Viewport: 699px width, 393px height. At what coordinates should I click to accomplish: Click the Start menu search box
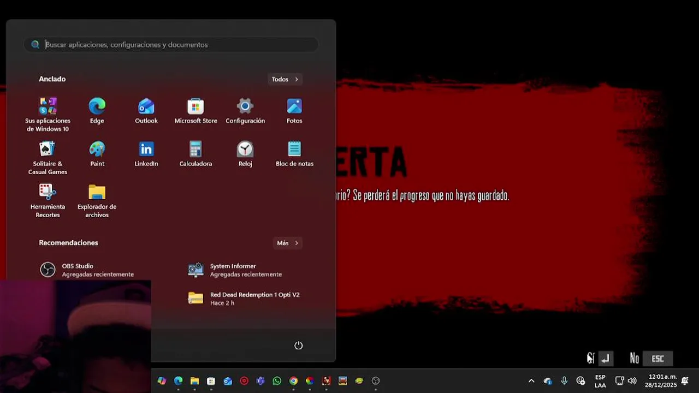click(x=171, y=45)
